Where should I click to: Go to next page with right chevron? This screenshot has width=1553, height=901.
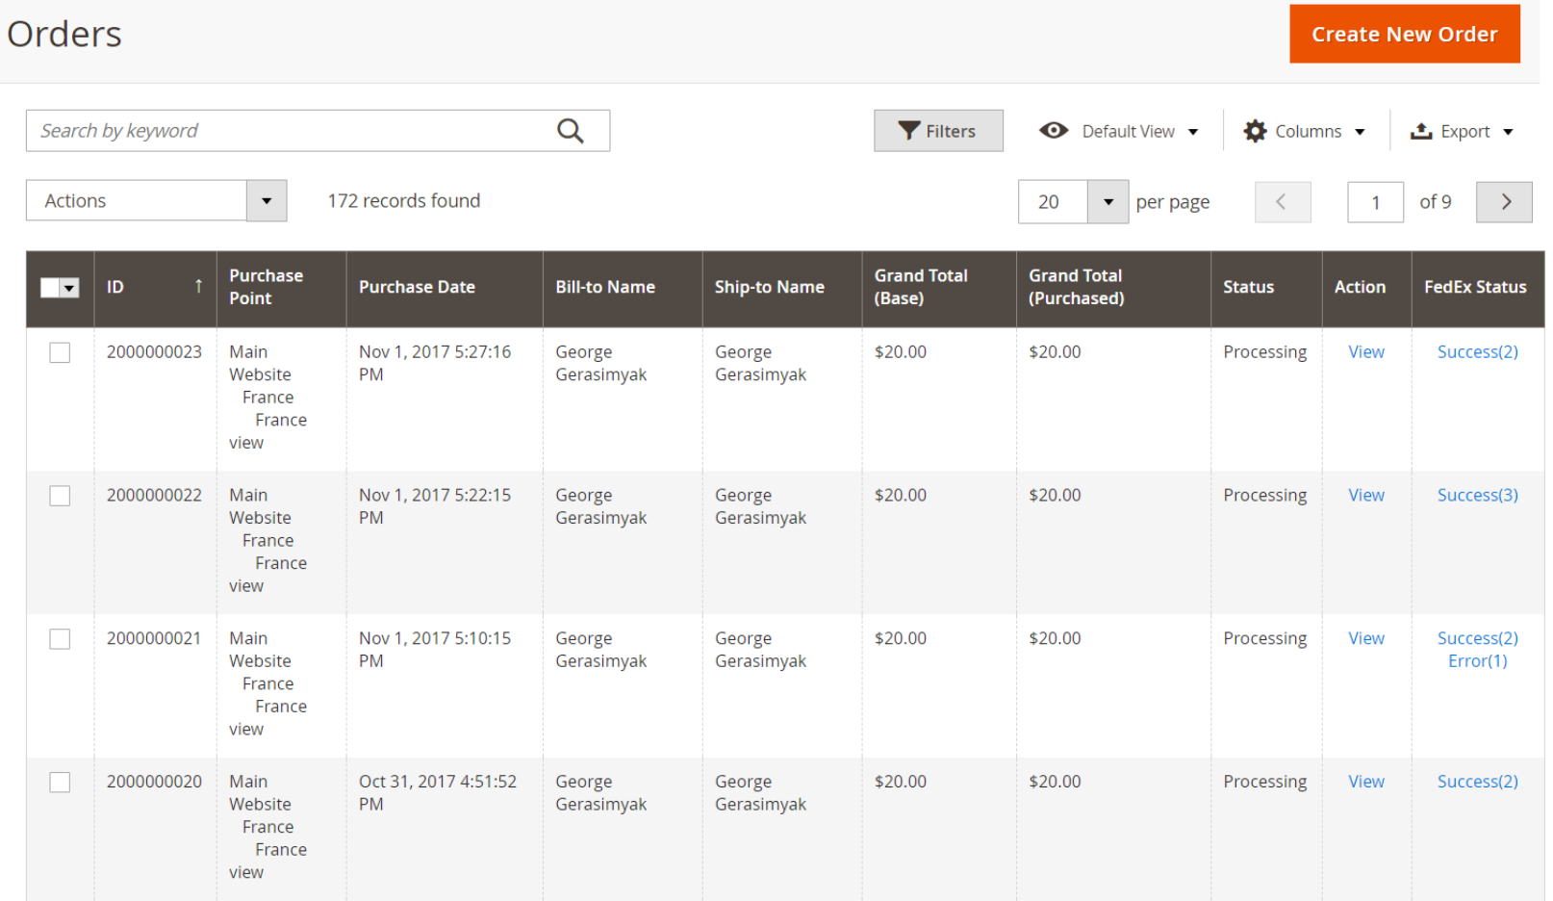(x=1504, y=202)
